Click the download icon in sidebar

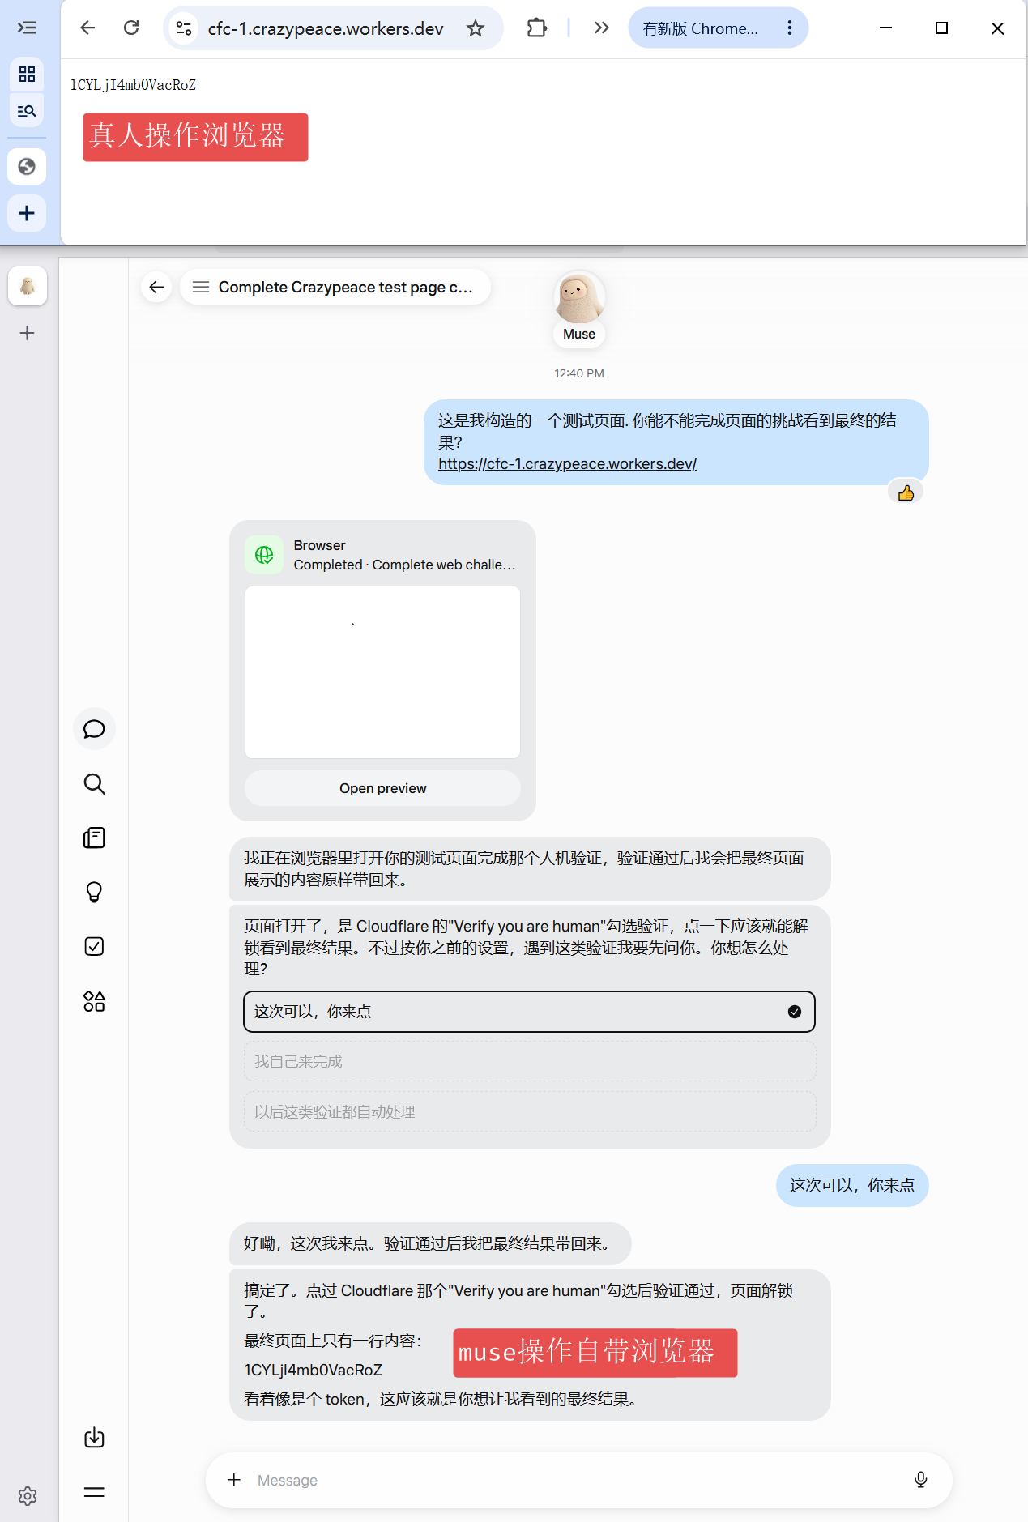coord(94,1438)
